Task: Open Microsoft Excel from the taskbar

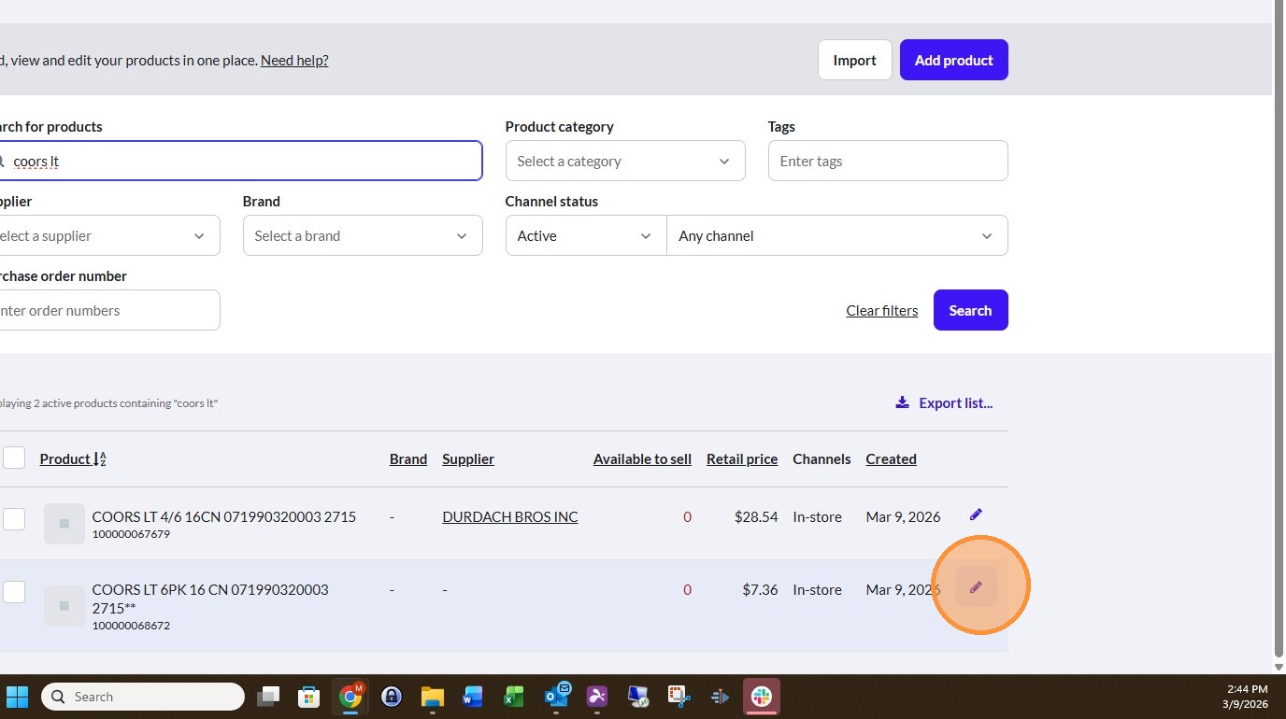Action: point(513,697)
